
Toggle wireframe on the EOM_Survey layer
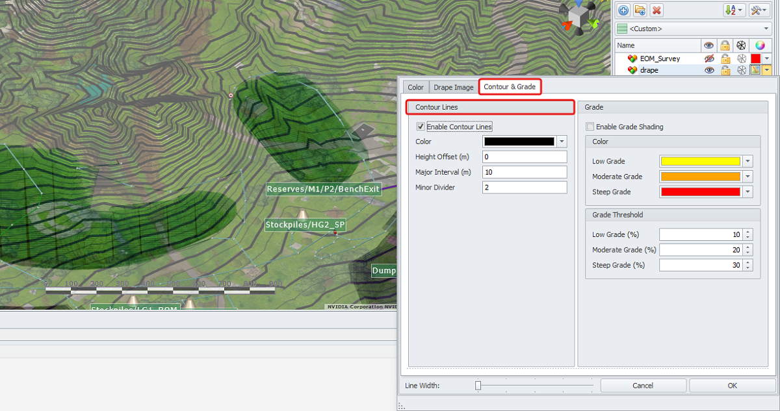(740, 58)
